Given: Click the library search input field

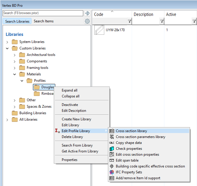Looking at the screenshot, I should 43,13.
